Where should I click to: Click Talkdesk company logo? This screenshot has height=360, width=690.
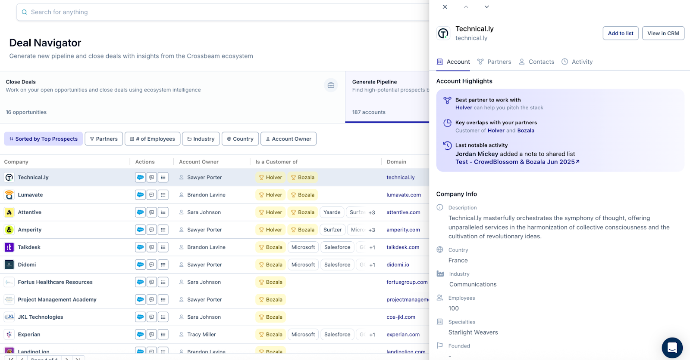(9, 247)
